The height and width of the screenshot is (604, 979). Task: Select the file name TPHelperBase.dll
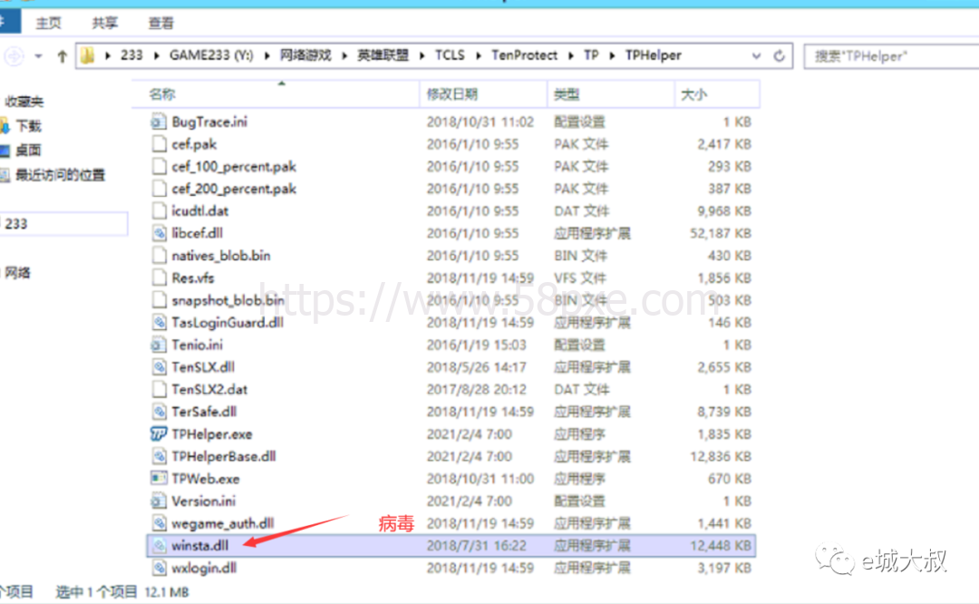[224, 456]
